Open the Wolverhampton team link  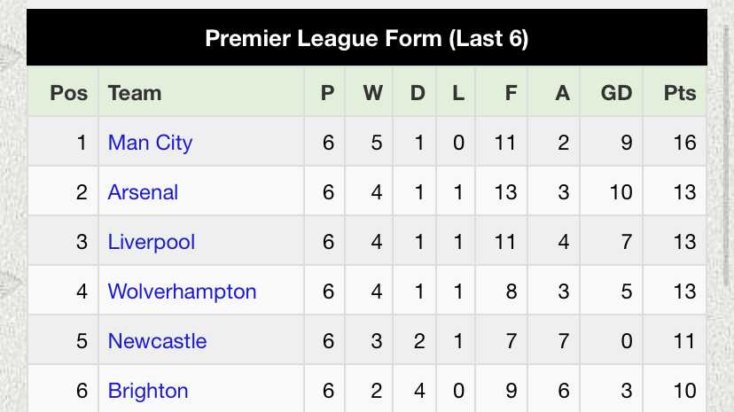coord(182,292)
